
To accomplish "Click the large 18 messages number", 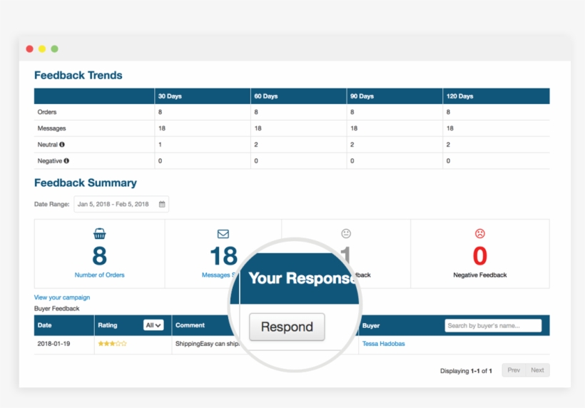I will coord(223,256).
